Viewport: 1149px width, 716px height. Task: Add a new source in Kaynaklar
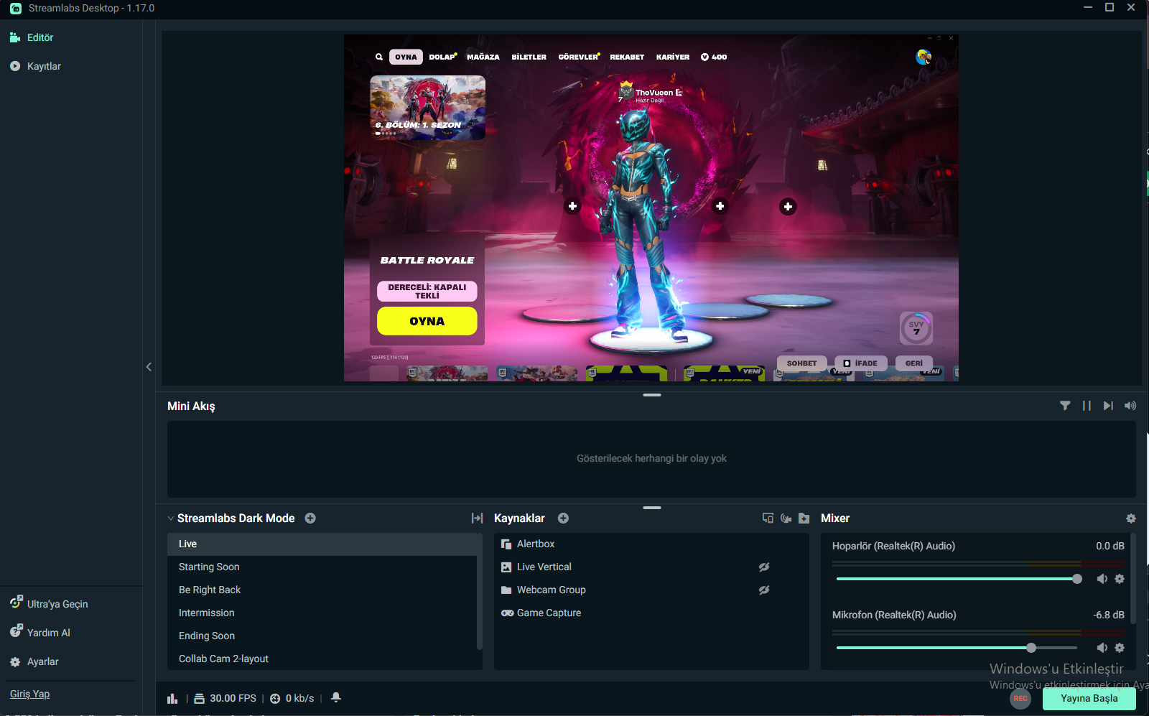pos(563,518)
